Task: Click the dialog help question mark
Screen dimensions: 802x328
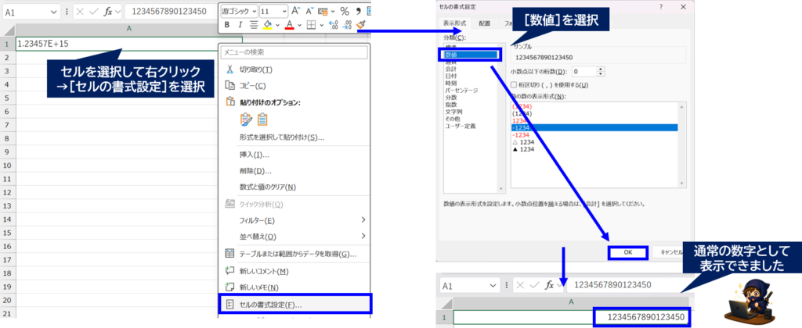Action: pyautogui.click(x=661, y=6)
